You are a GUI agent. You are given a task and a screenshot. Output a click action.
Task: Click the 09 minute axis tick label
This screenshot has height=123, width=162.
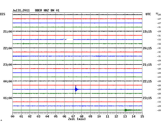coord(90,117)
